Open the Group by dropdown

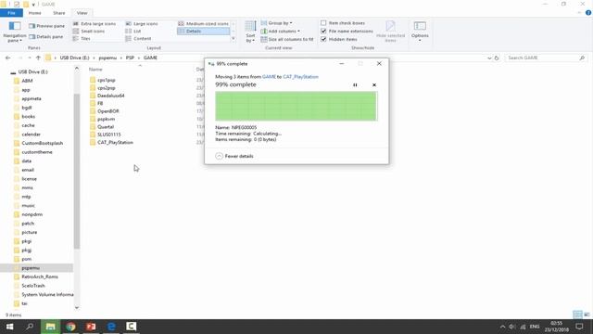276,23
